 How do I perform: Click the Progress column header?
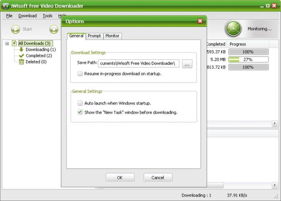point(248,44)
